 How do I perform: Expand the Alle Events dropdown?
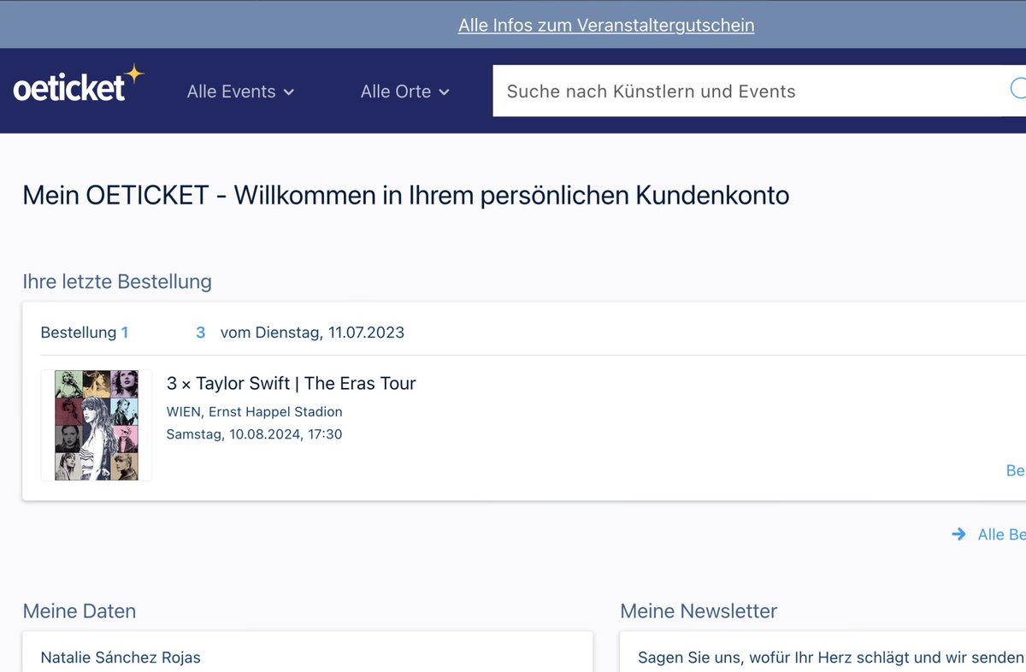tap(240, 91)
